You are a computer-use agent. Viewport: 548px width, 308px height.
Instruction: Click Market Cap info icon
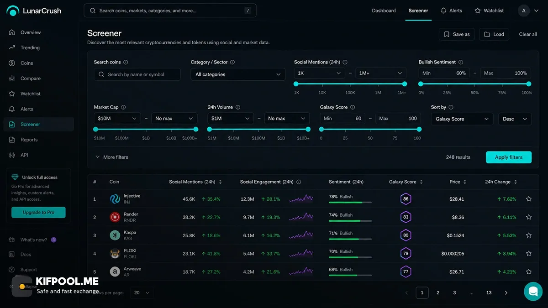(123, 107)
